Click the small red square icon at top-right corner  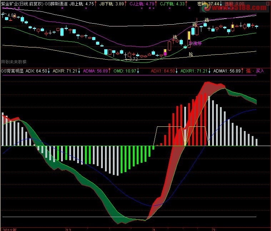pyautogui.click(x=269, y=3)
